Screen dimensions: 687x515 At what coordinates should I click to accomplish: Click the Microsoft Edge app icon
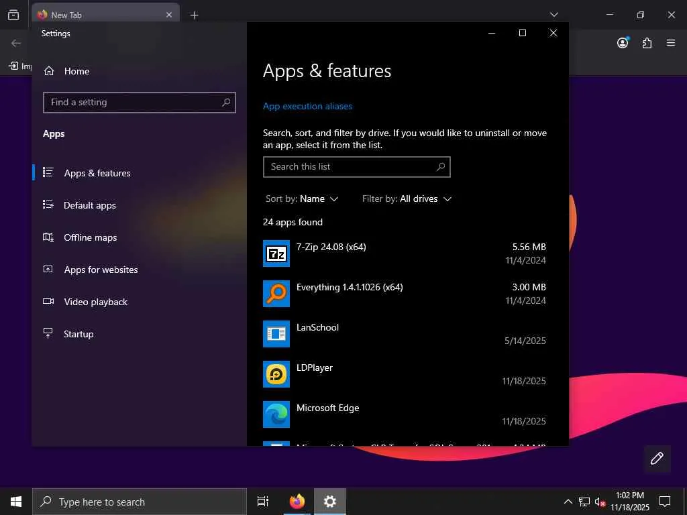[x=276, y=414]
